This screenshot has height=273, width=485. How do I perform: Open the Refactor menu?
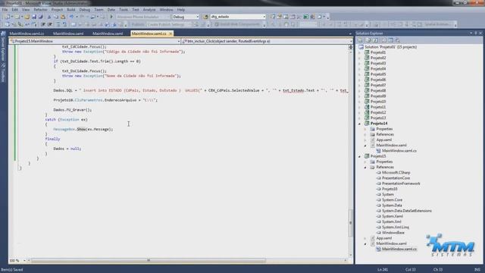[x=40, y=10]
